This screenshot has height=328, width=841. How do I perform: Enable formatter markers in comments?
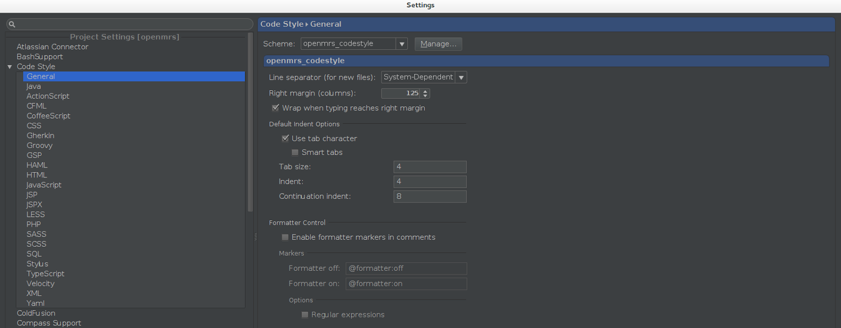click(285, 237)
